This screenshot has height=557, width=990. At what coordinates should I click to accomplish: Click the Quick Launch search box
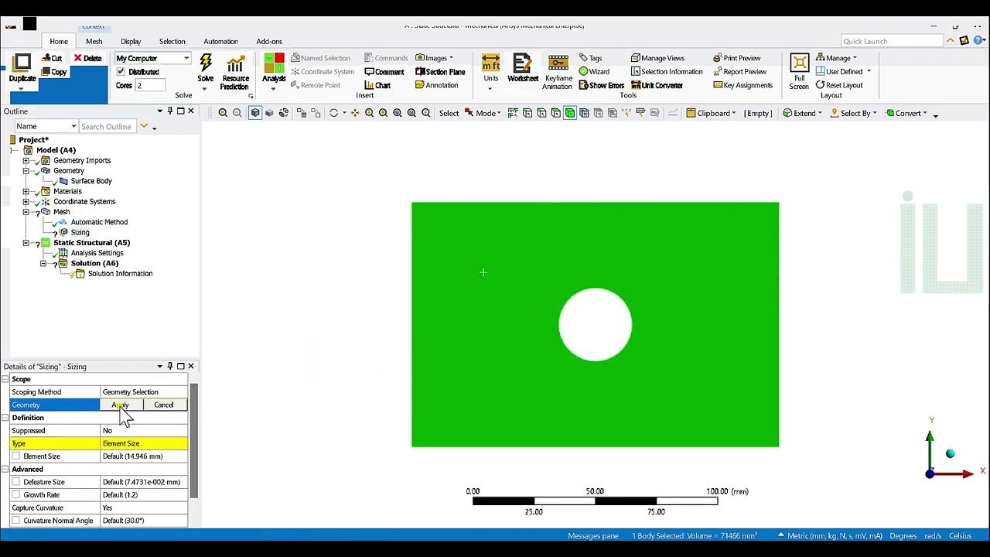(x=893, y=41)
